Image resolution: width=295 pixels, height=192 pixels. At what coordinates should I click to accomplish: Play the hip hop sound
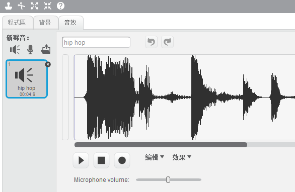pyautogui.click(x=81, y=160)
